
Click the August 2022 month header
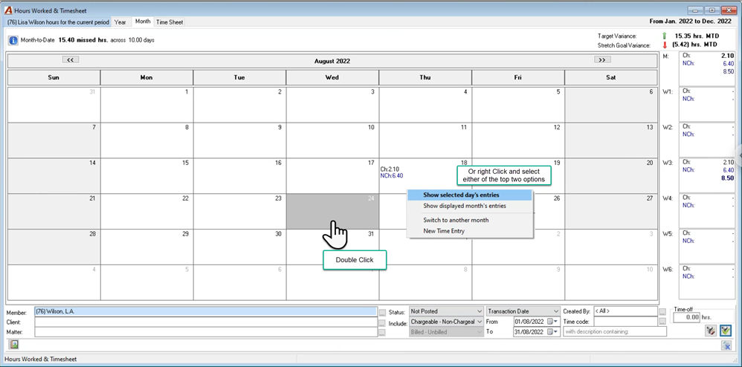click(332, 61)
